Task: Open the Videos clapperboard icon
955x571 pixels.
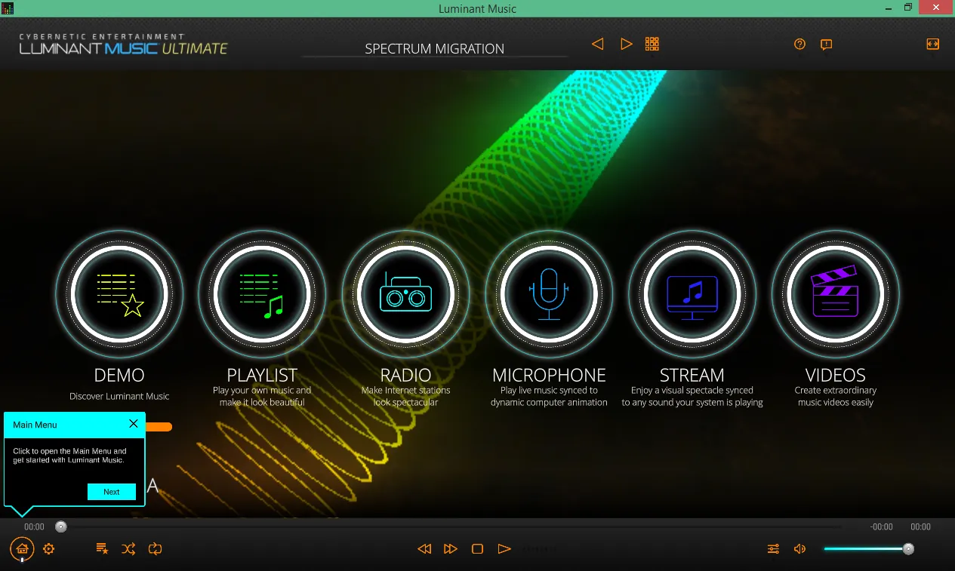Action: pos(836,293)
